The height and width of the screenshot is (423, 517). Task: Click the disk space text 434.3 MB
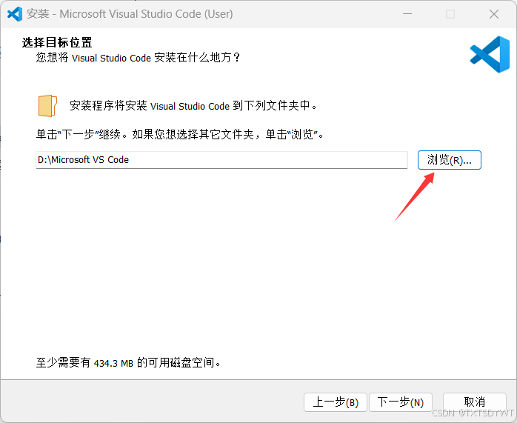click(113, 363)
